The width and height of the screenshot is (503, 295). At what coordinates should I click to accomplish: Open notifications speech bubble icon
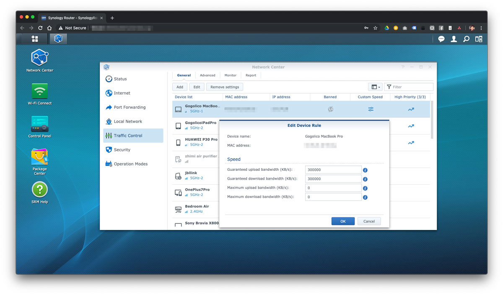coord(441,39)
